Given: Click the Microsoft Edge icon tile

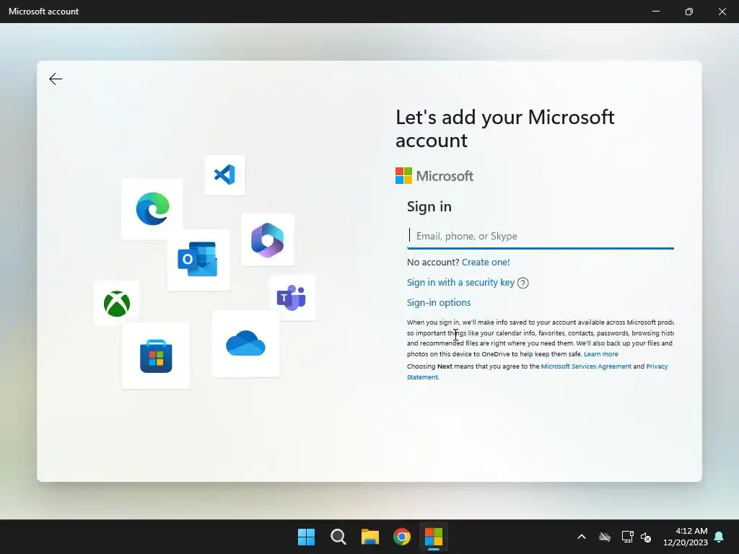Looking at the screenshot, I should (152, 208).
